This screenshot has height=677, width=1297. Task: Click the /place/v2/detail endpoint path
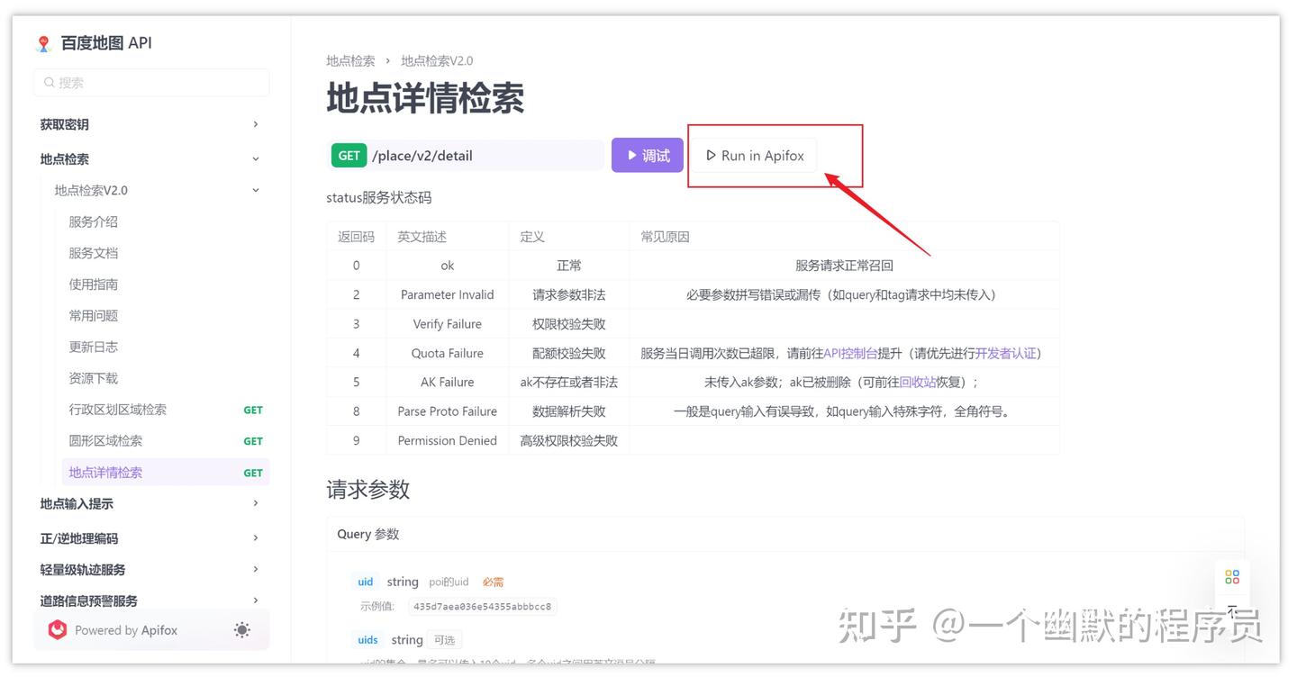pos(422,156)
